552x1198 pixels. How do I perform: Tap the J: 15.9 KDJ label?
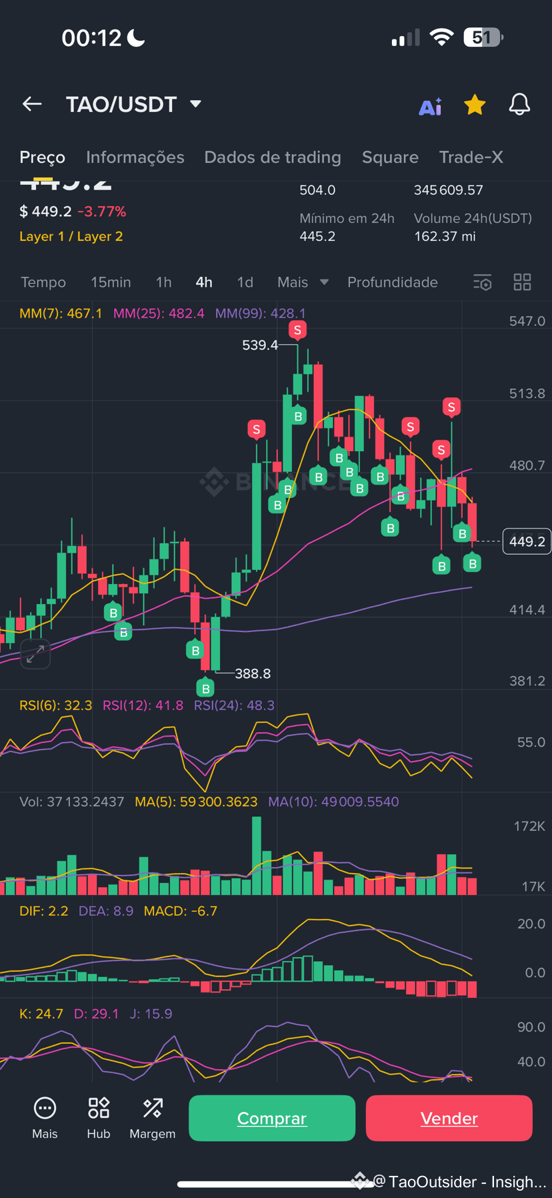[x=151, y=1014]
